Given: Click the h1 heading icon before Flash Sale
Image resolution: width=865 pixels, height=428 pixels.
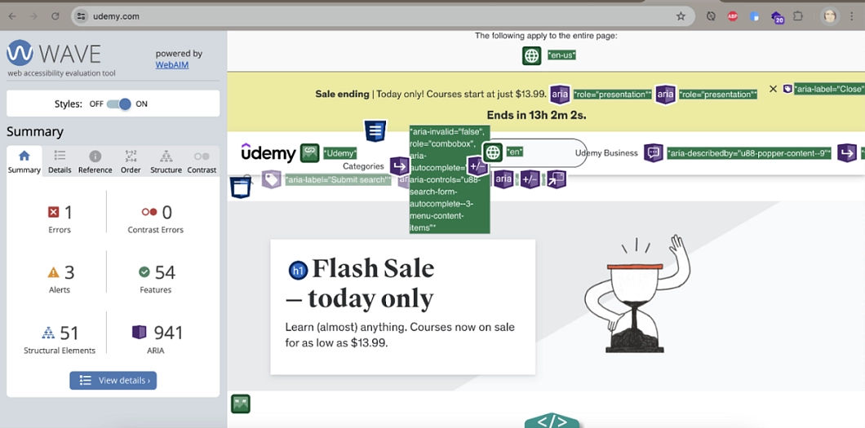Looking at the screenshot, I should 298,270.
